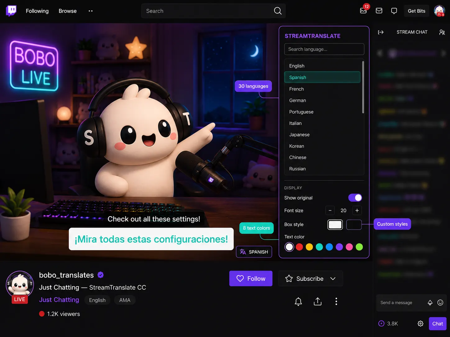Click the search magnifier icon
This screenshot has height=337, width=450.
tap(278, 11)
